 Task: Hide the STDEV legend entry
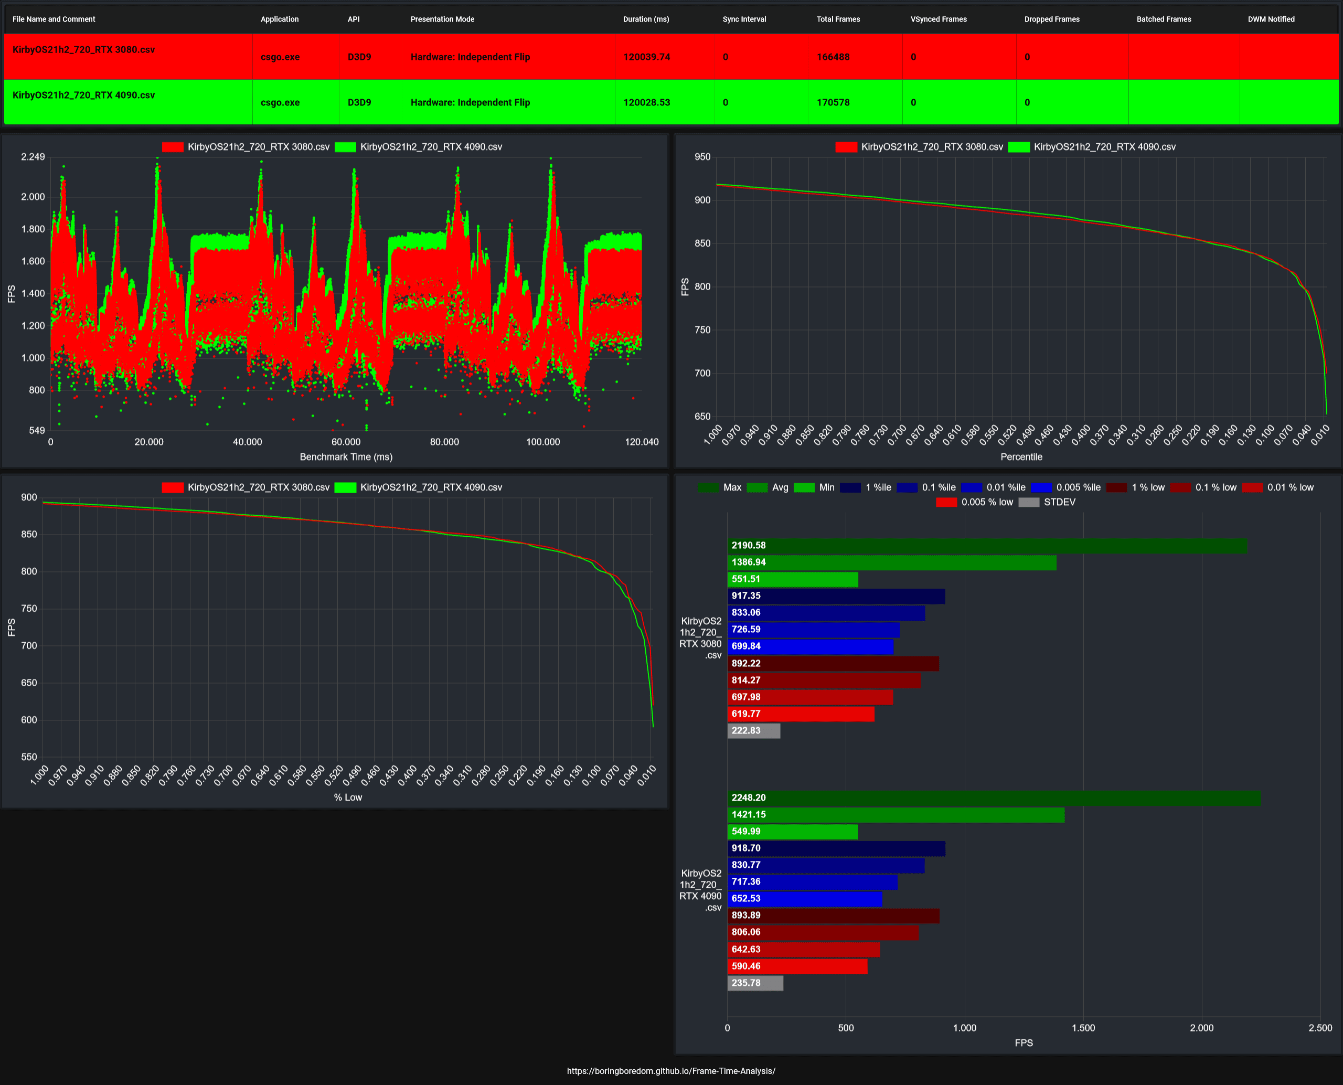[x=1029, y=503]
